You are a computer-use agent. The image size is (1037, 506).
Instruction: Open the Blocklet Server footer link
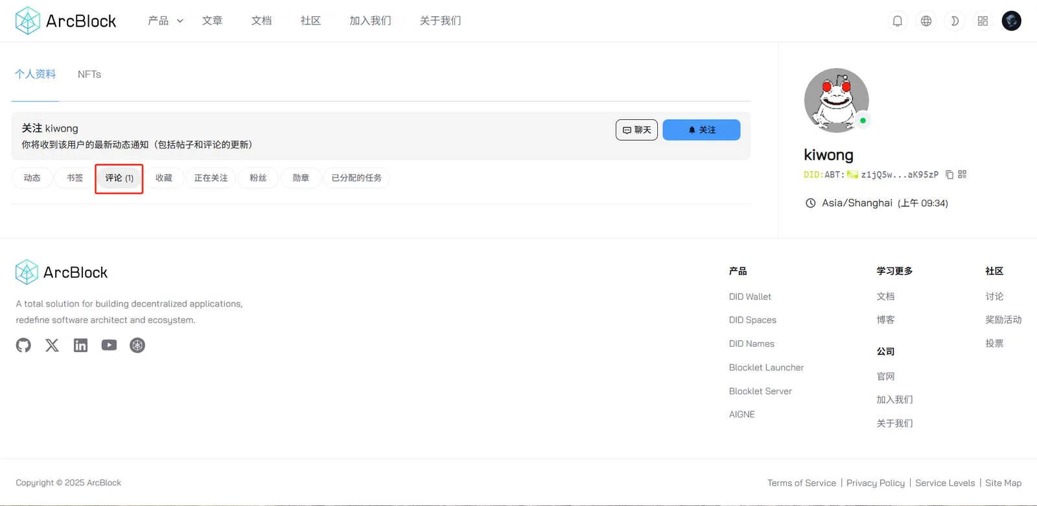click(760, 391)
